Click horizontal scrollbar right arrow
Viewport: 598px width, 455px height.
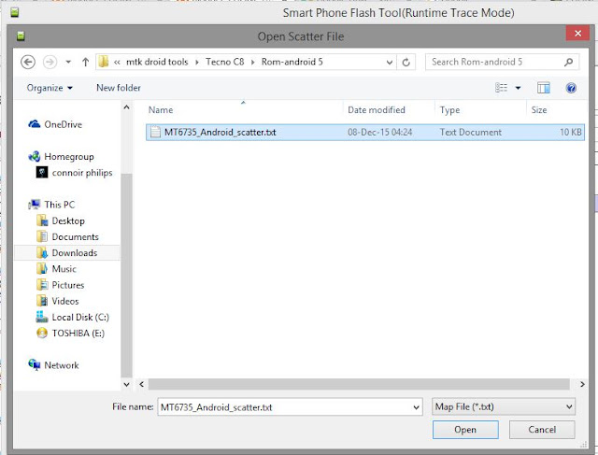(582, 384)
